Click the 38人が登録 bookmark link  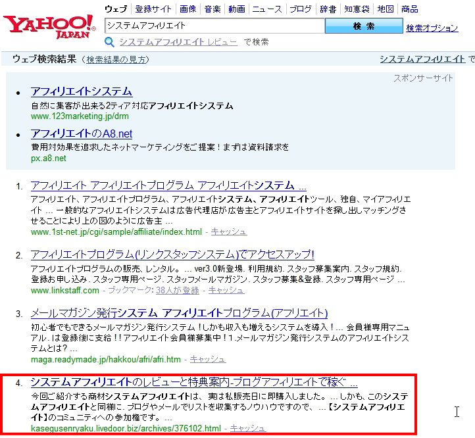[x=178, y=291]
